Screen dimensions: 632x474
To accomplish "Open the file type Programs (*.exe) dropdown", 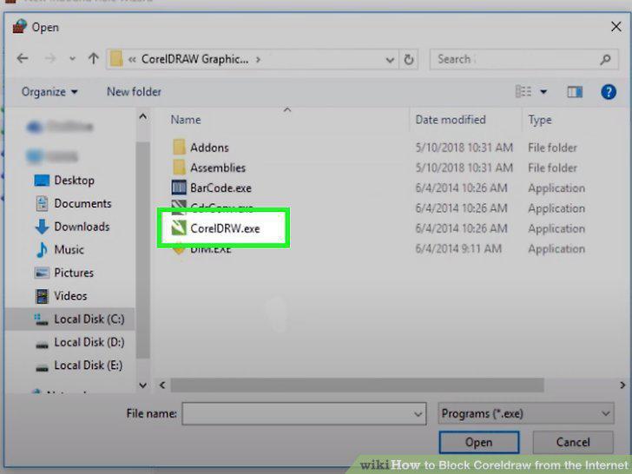I will click(525, 413).
